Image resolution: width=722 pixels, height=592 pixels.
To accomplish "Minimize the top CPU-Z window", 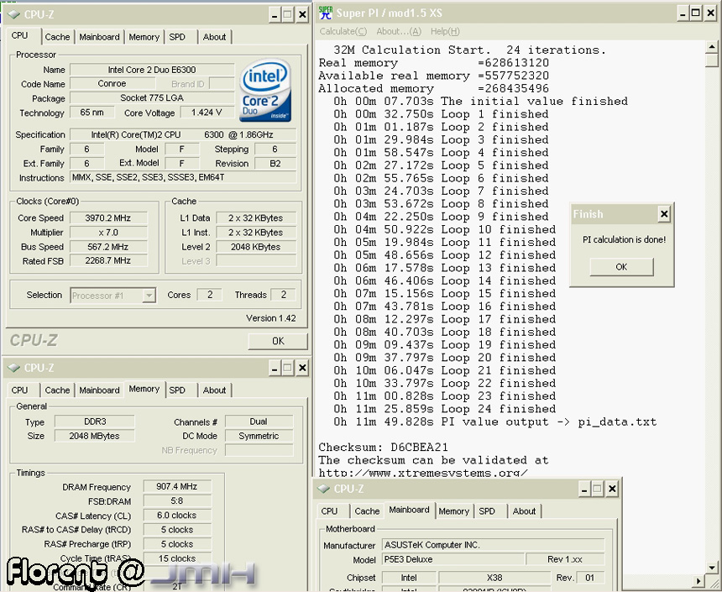I will click(x=275, y=15).
